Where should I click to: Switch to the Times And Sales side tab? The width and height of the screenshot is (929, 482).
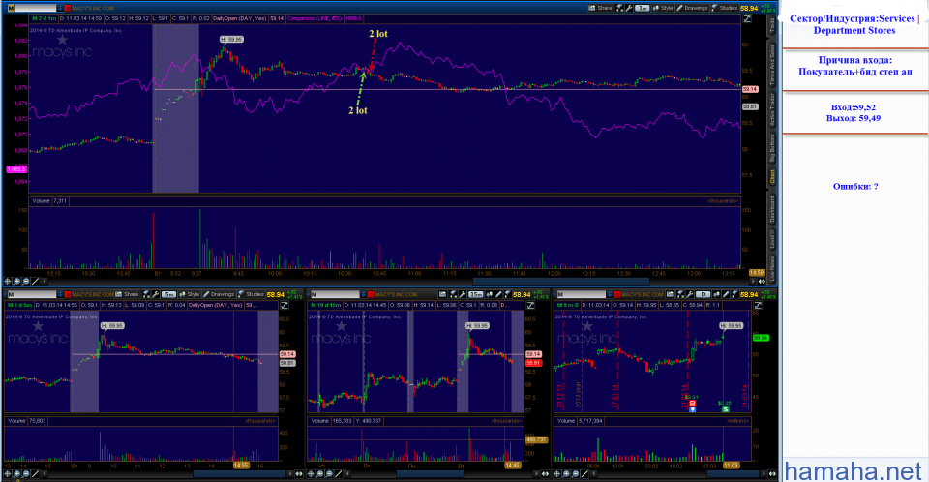click(772, 65)
